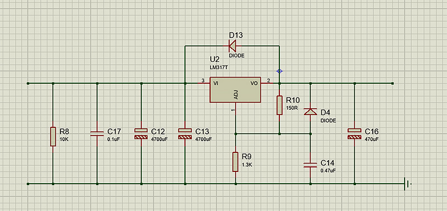Image resolution: width=447 pixels, height=211 pixels.
Task: Click the 4700uF value under C13
Action: point(203,140)
